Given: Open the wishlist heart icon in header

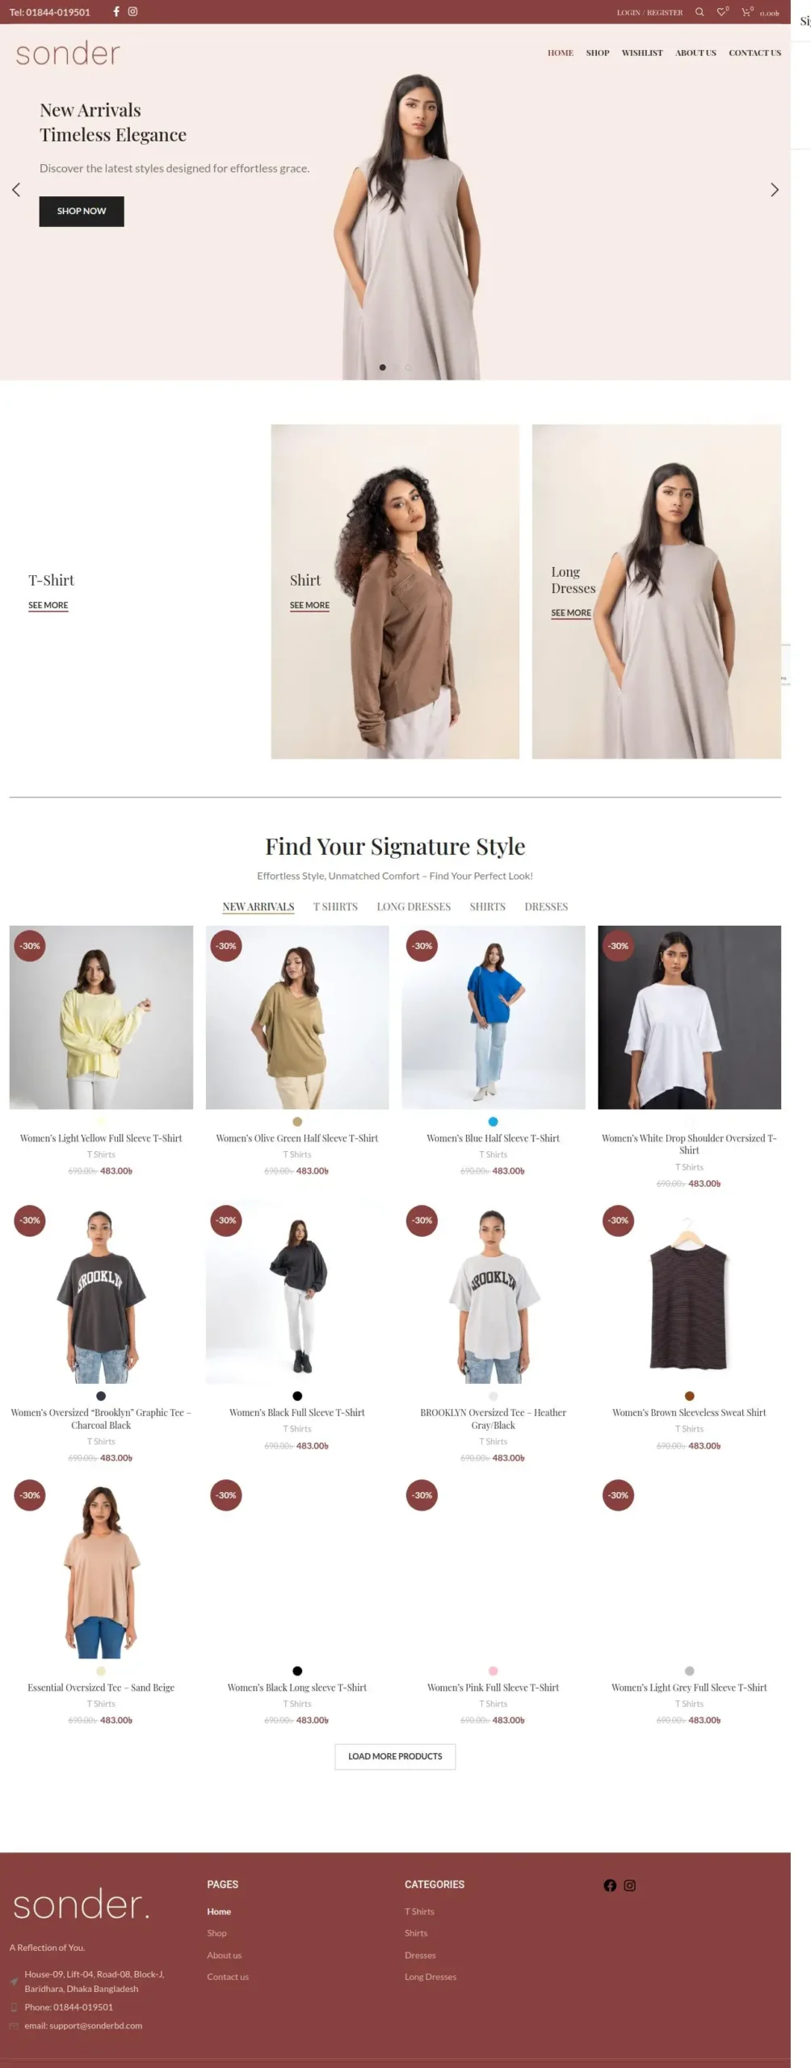Looking at the screenshot, I should [722, 12].
